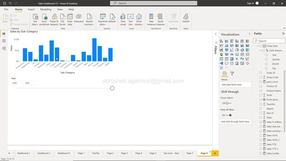Pick the Funnel chart visual

[x=227, y=50]
